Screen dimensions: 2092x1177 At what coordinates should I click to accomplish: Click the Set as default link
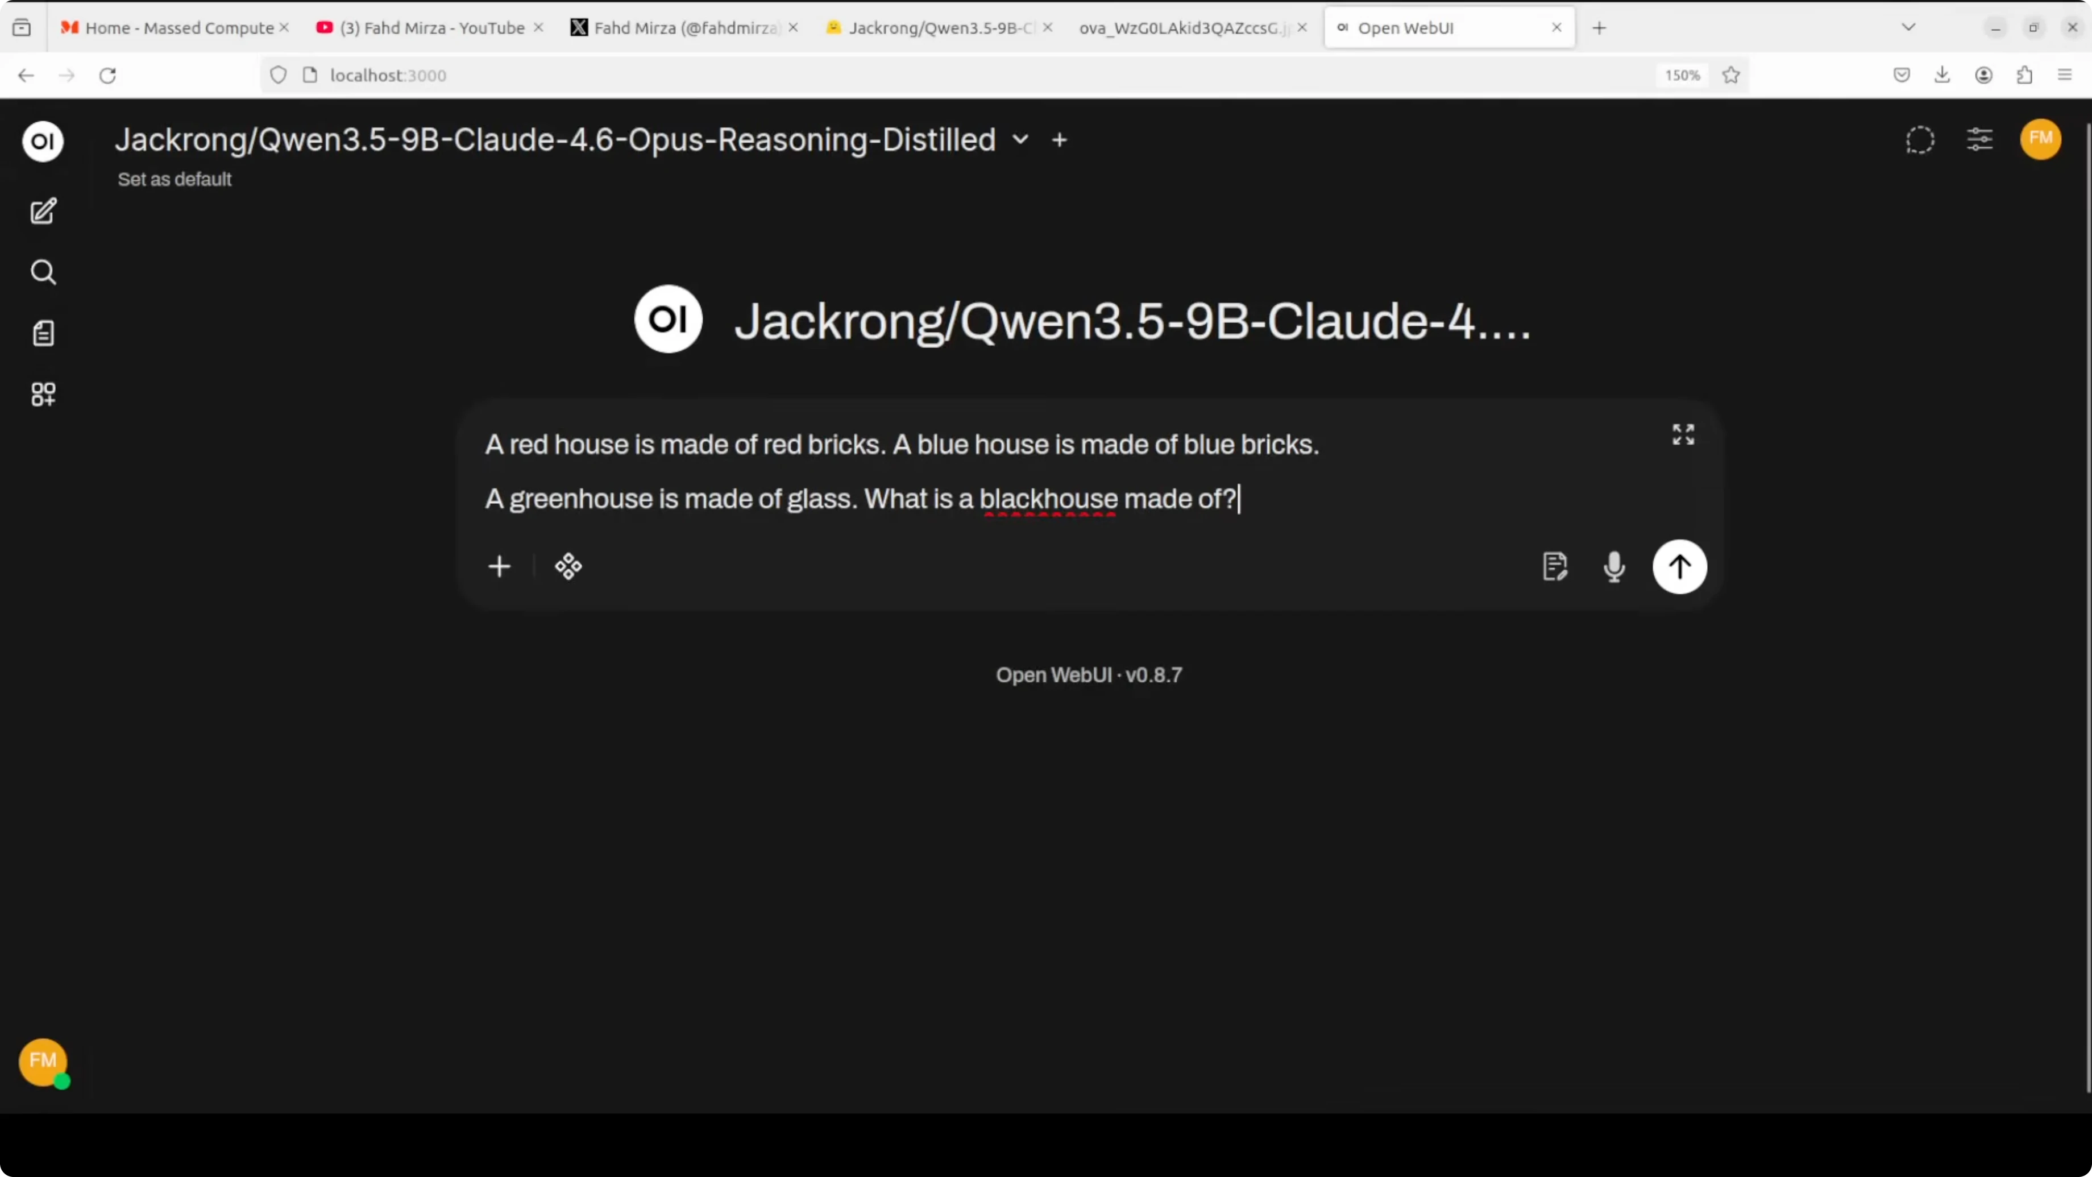coord(174,180)
